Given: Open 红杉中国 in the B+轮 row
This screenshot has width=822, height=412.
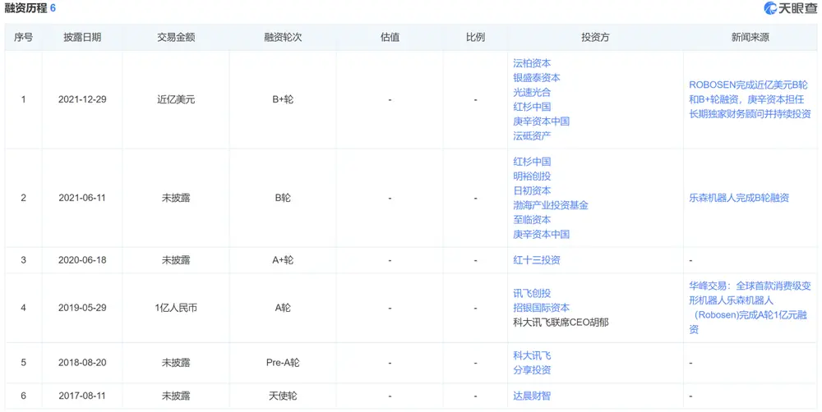Looking at the screenshot, I should point(532,107).
